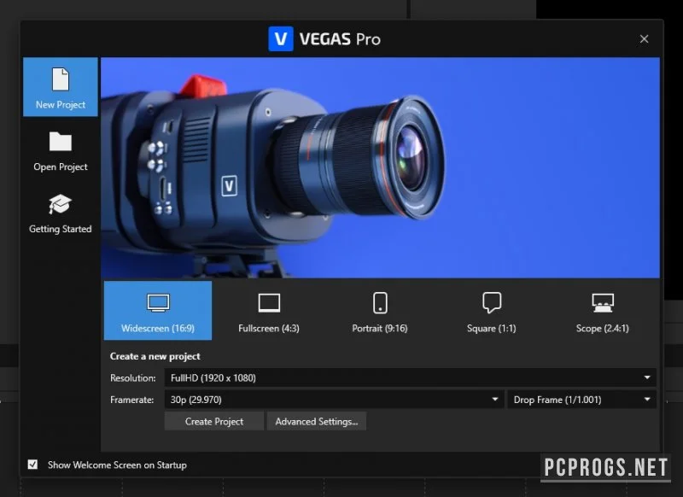Image resolution: width=683 pixels, height=497 pixels.
Task: Click the 'Resolution:' label
Action: pyautogui.click(x=133, y=378)
